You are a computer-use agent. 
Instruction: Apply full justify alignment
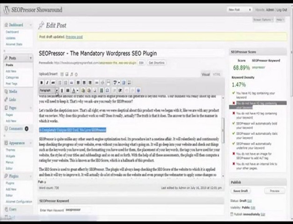coord(68,91)
